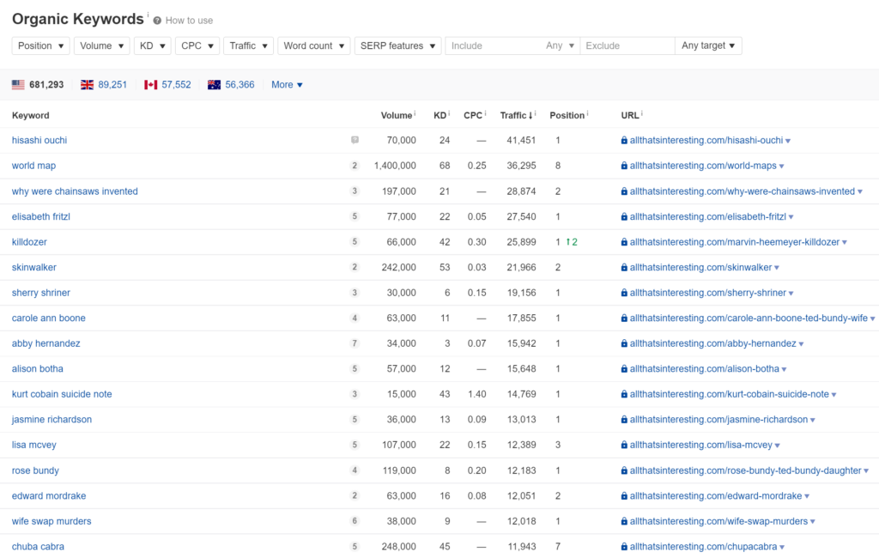Open keyword link why were chainsaws invented
This screenshot has width=879, height=558.
(x=75, y=191)
